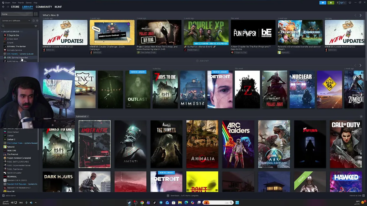Click Steam icon in Windows taskbar
Viewport: 367px width, 206px height.
(129, 203)
